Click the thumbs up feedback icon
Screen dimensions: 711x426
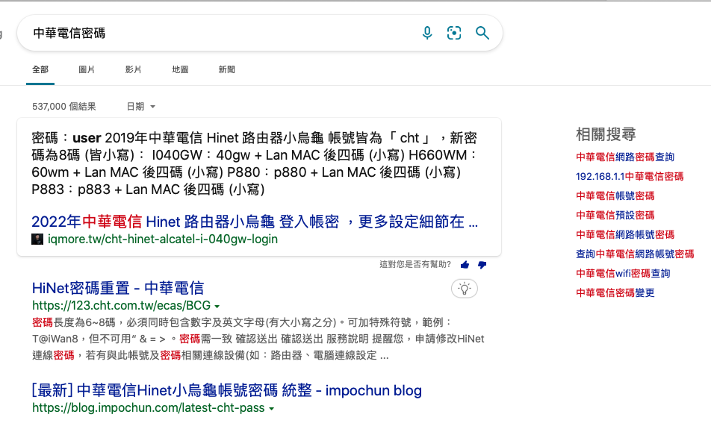(x=465, y=265)
